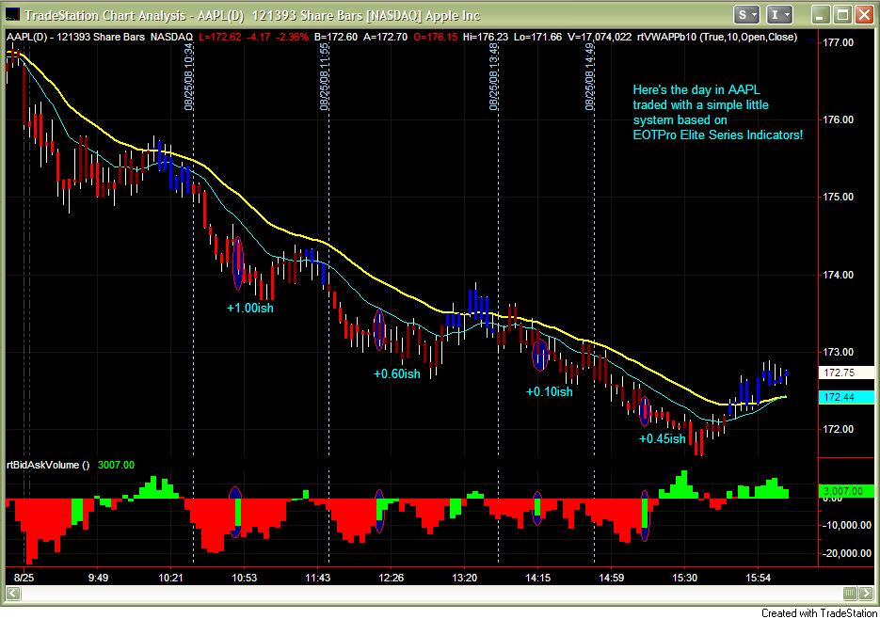Click the 174.00 price axis label
Viewport: 880px width, 619px height.
click(x=838, y=275)
